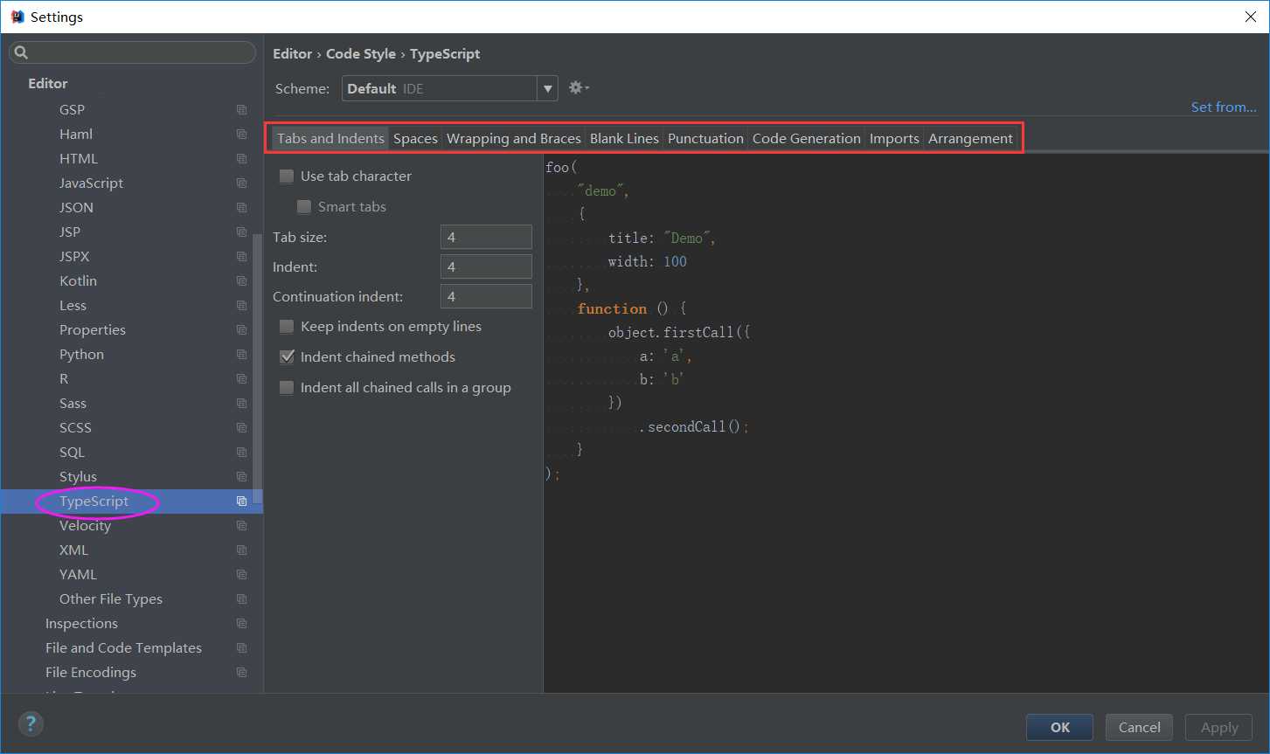Image resolution: width=1270 pixels, height=754 pixels.
Task: Click the copy icon next to Python
Action: (x=241, y=355)
